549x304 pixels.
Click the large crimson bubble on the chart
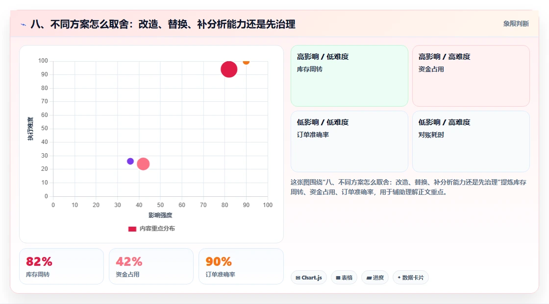[x=229, y=69]
